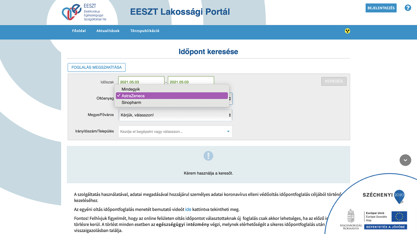Viewport: 417px width, 234px height.
Task: Open the Törzspublikáció page
Action: click(x=145, y=30)
